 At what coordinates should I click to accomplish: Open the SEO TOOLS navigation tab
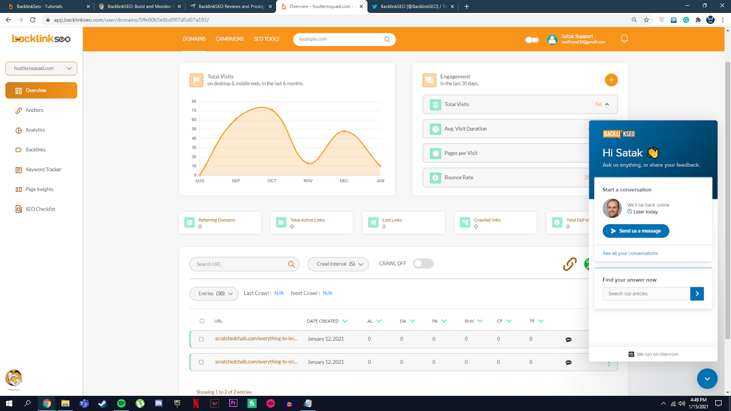click(267, 39)
